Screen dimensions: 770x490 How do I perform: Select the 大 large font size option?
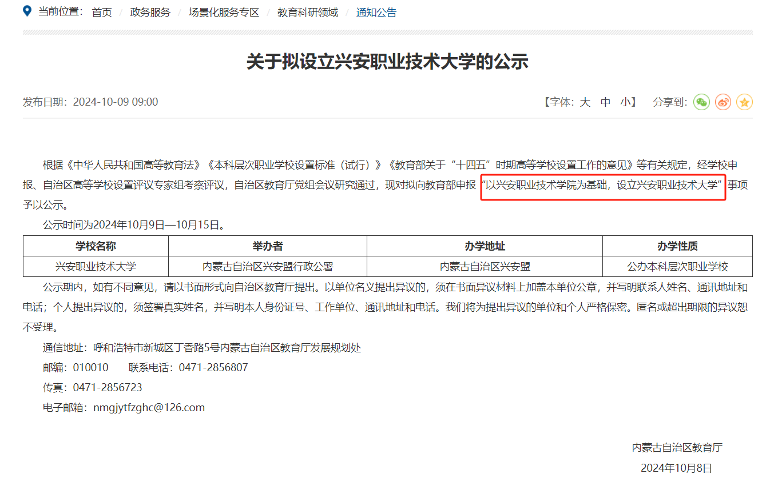click(x=585, y=102)
